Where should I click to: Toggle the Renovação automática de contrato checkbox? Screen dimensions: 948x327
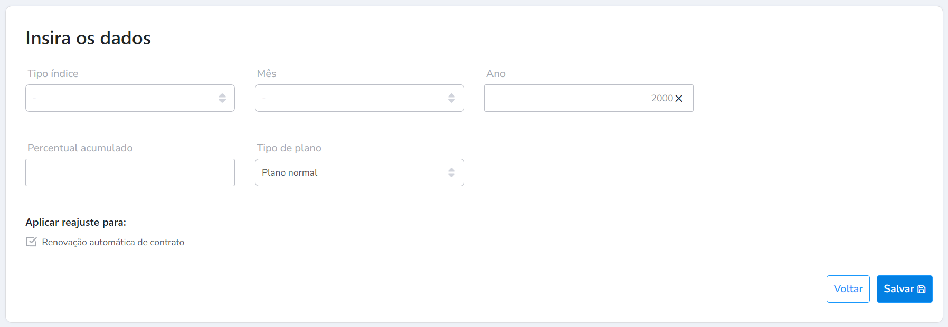[32, 242]
